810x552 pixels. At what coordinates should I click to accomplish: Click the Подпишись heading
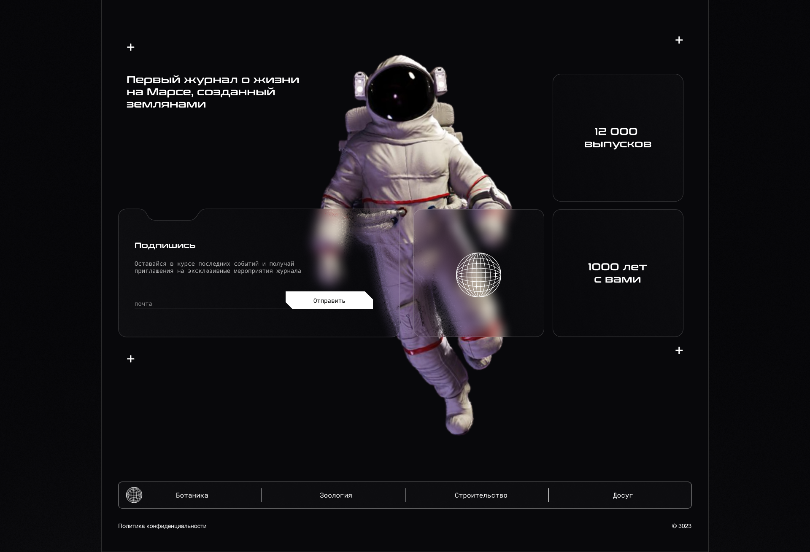165,245
